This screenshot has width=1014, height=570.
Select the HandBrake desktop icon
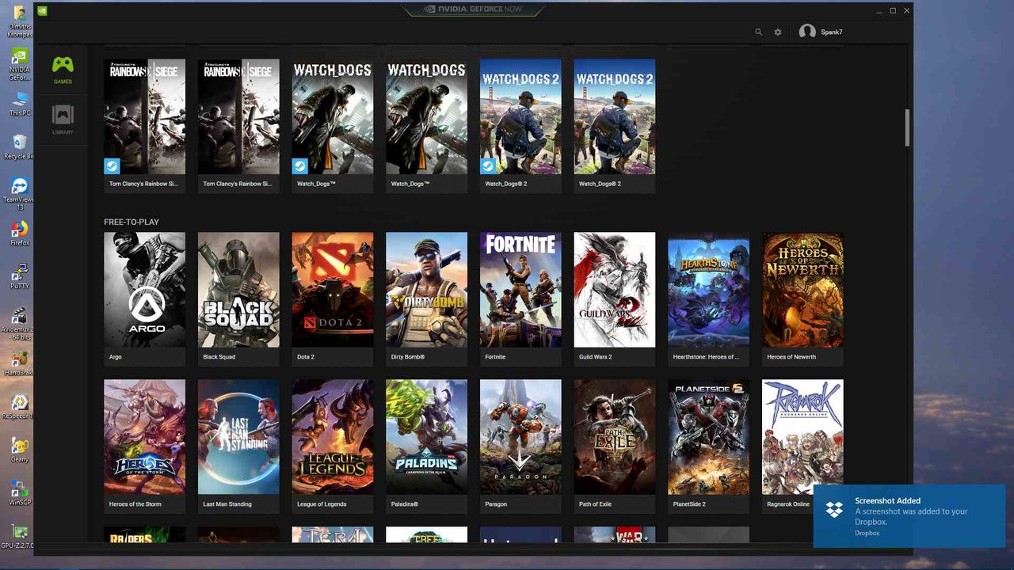[x=19, y=363]
